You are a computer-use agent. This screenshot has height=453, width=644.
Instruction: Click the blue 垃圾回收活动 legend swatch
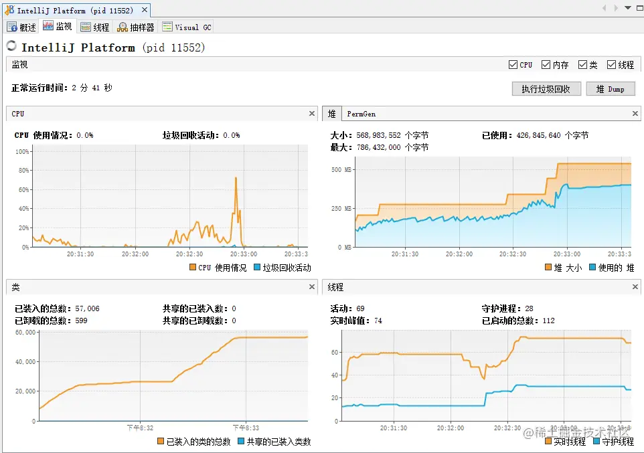click(x=257, y=267)
